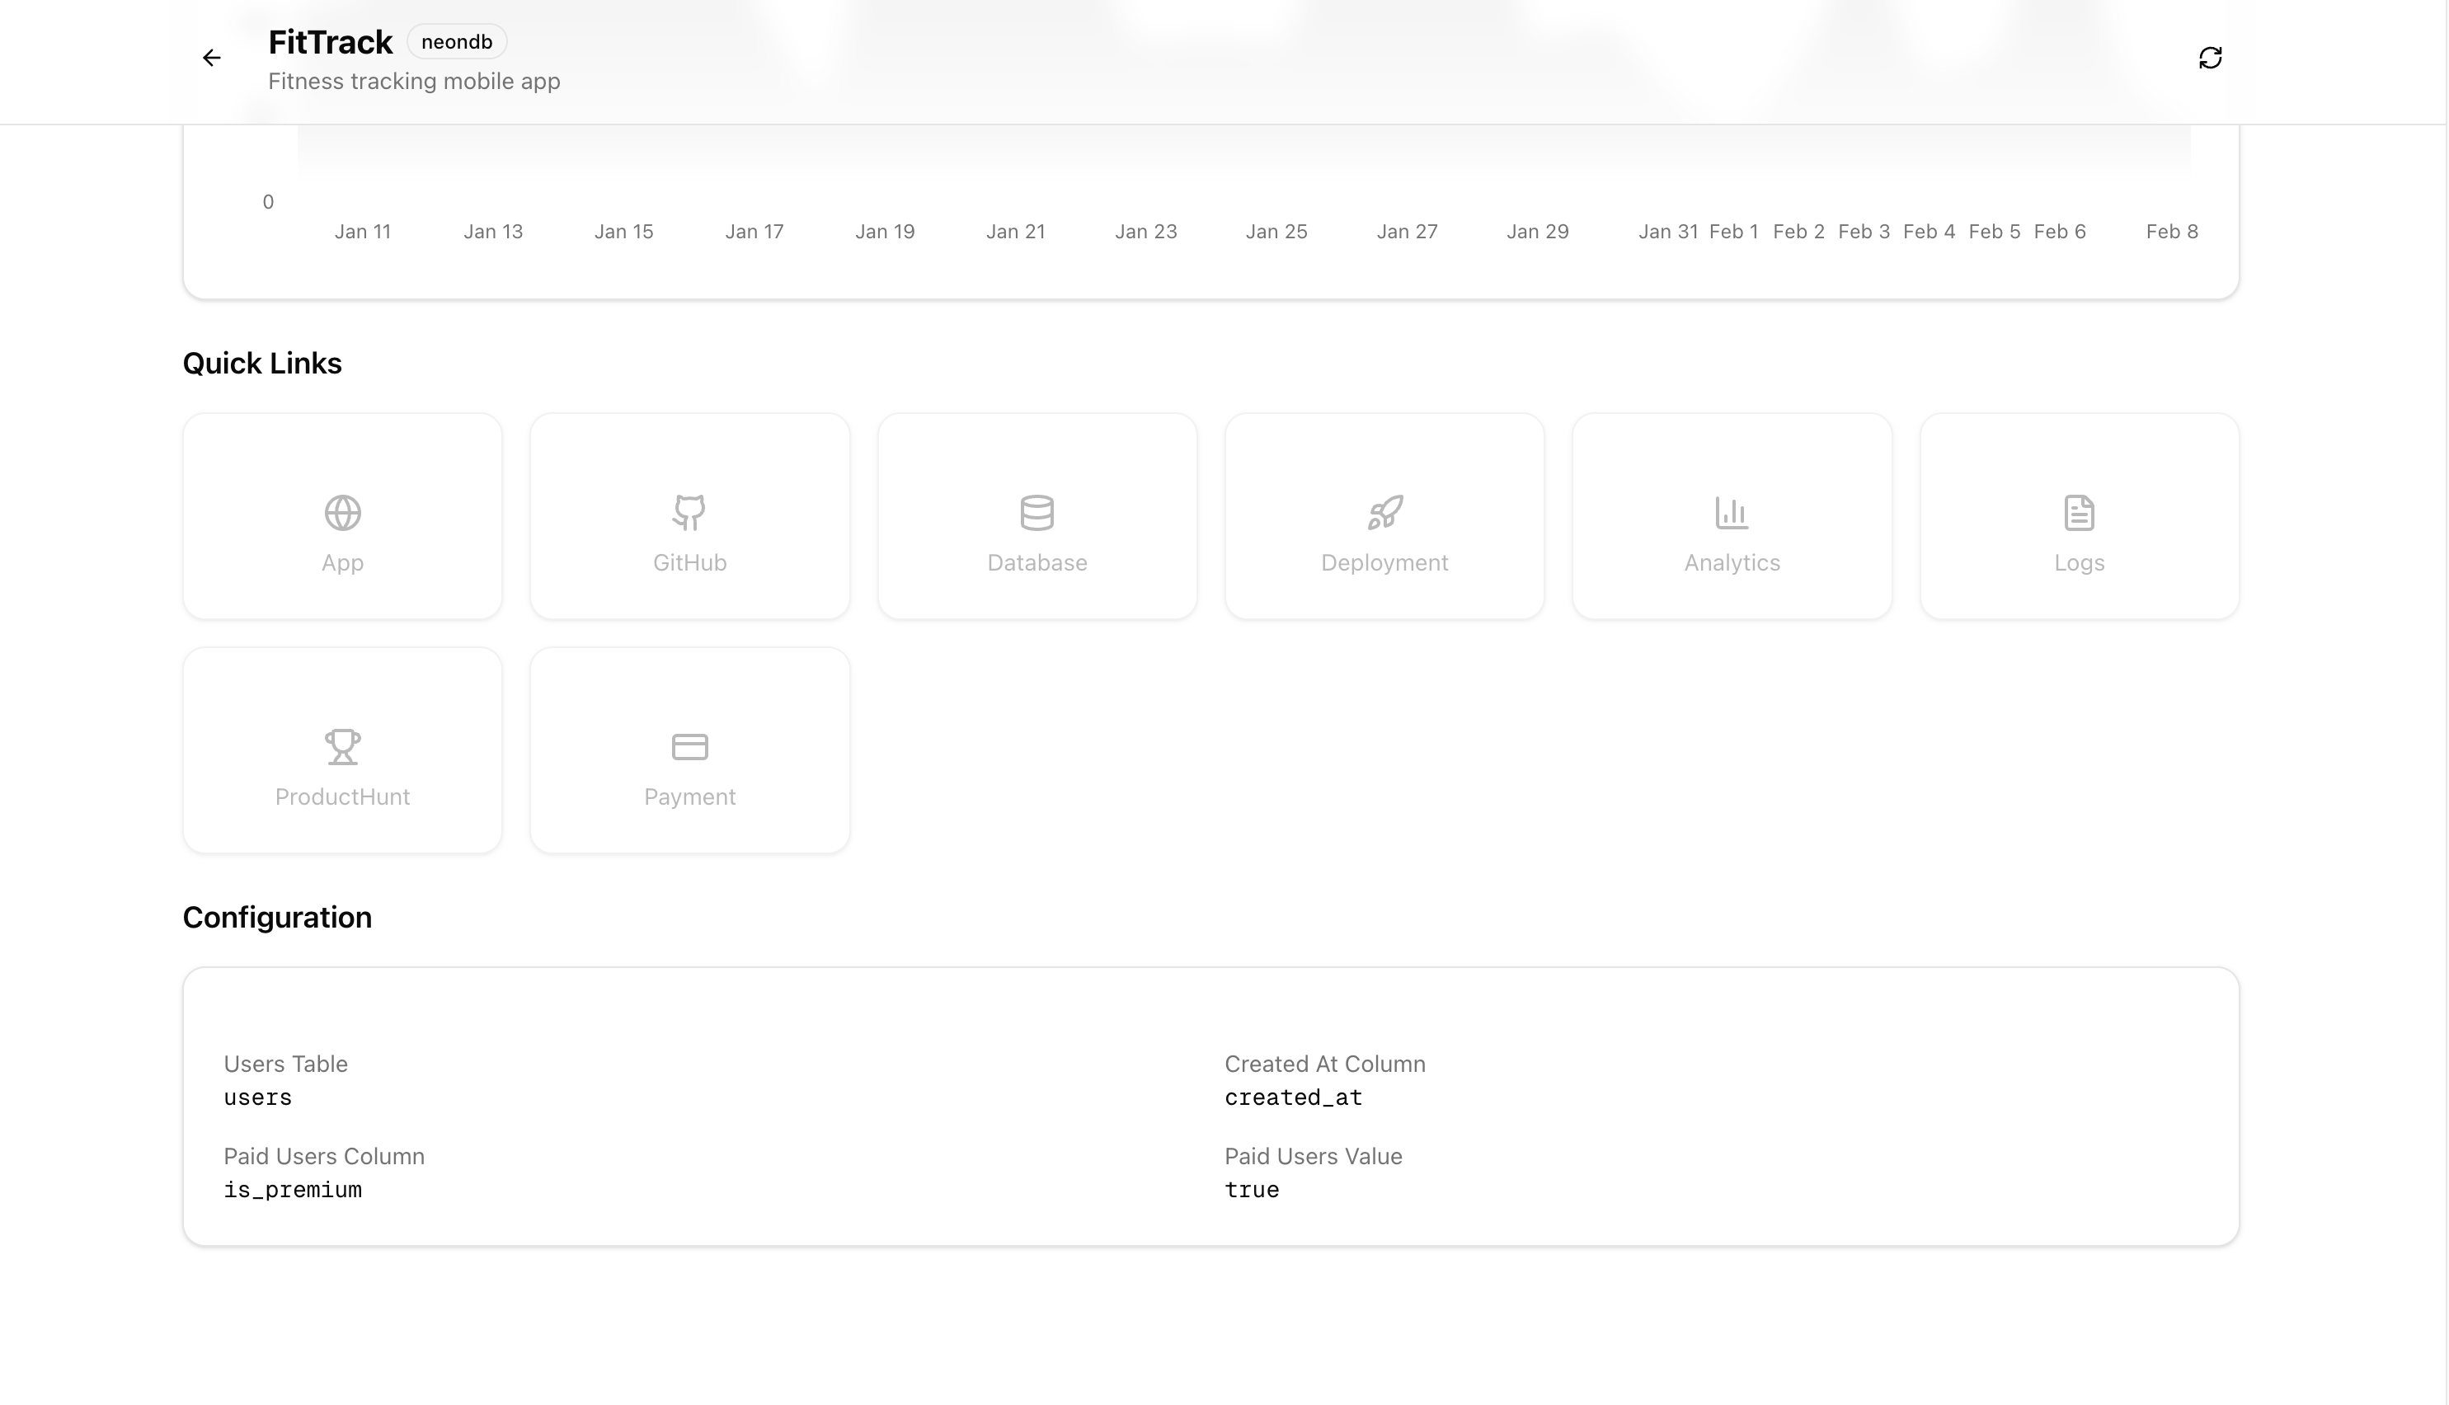Click the FitTrack project title
The height and width of the screenshot is (1405, 2449).
330,42
